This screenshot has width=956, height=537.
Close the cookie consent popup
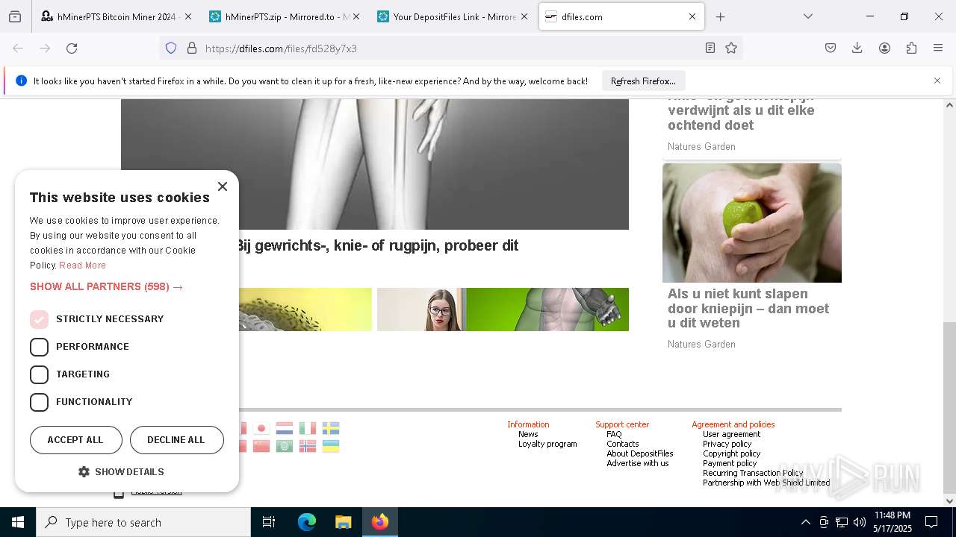coord(223,186)
